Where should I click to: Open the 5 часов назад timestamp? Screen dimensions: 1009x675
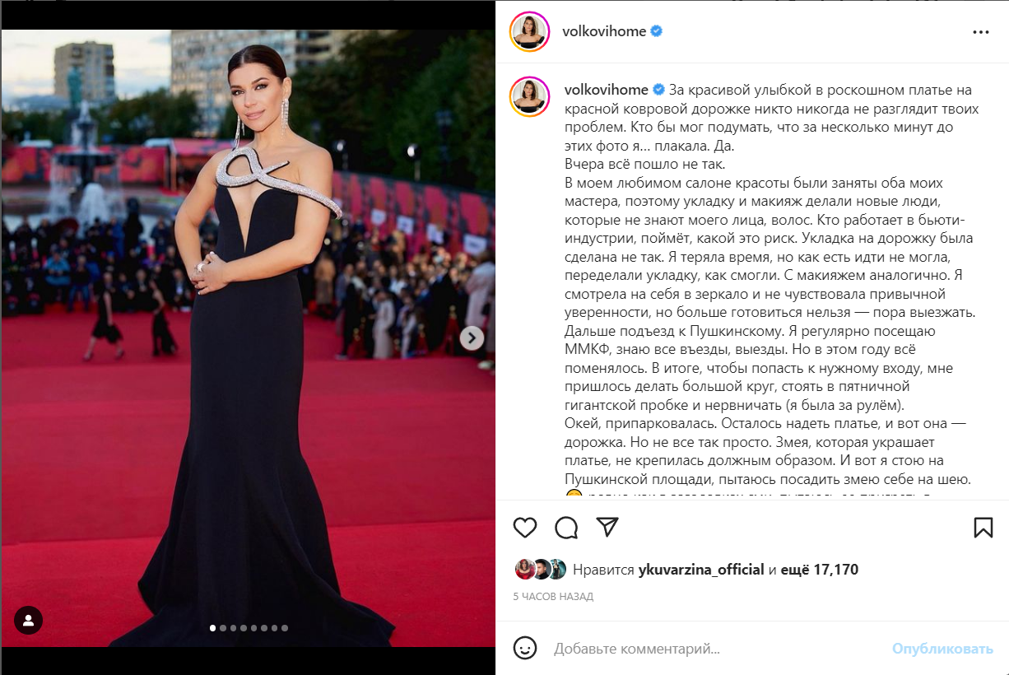[553, 596]
